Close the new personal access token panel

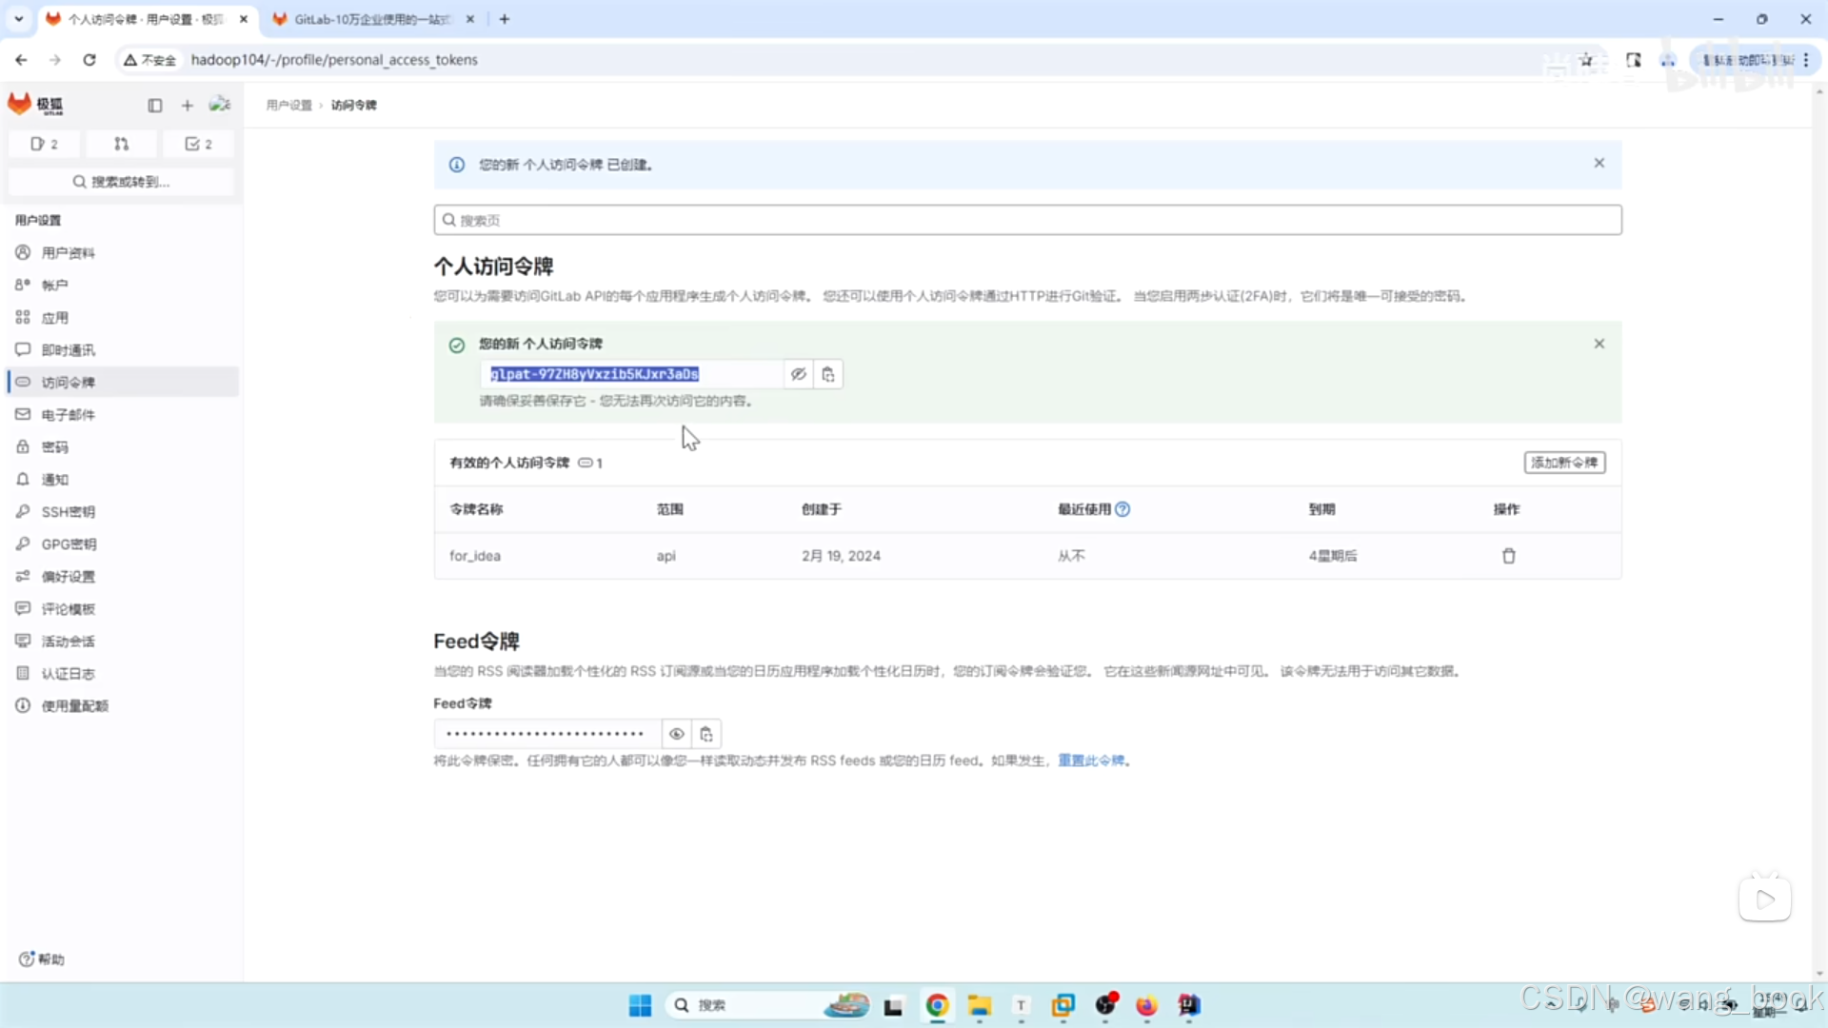tap(1599, 344)
